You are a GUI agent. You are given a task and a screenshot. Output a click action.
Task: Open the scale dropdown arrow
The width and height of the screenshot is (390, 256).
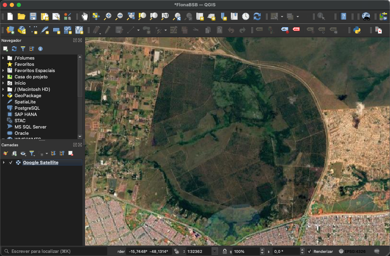[x=215, y=251]
